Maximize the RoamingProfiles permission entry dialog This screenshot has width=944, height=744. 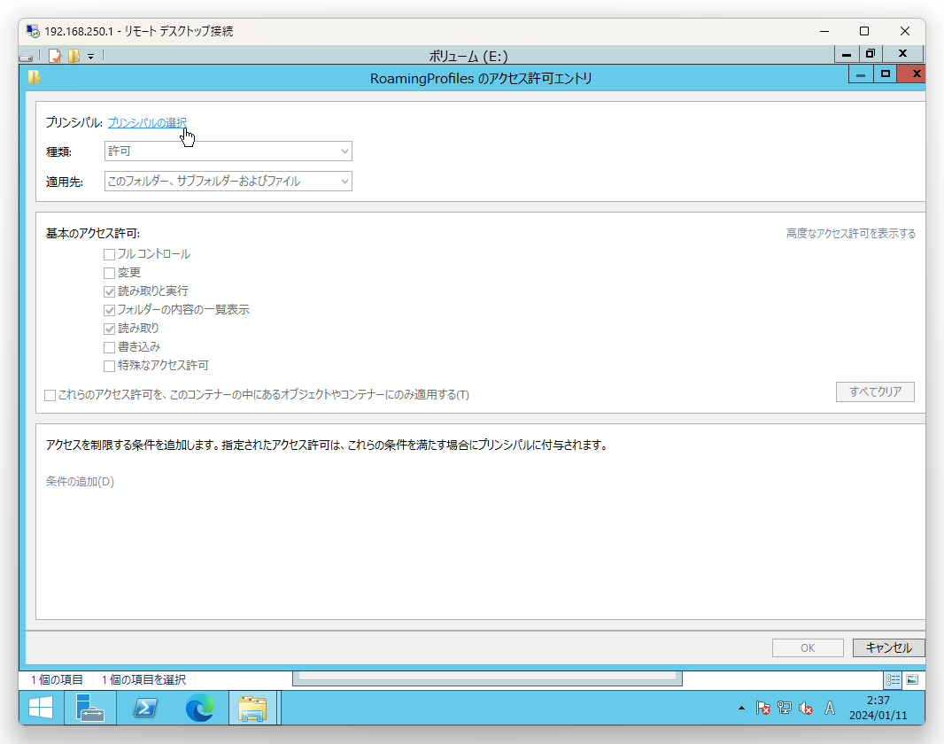tap(885, 74)
